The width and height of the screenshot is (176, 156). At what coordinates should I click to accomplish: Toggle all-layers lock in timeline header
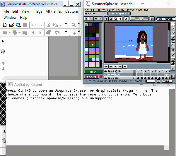[109, 71]
